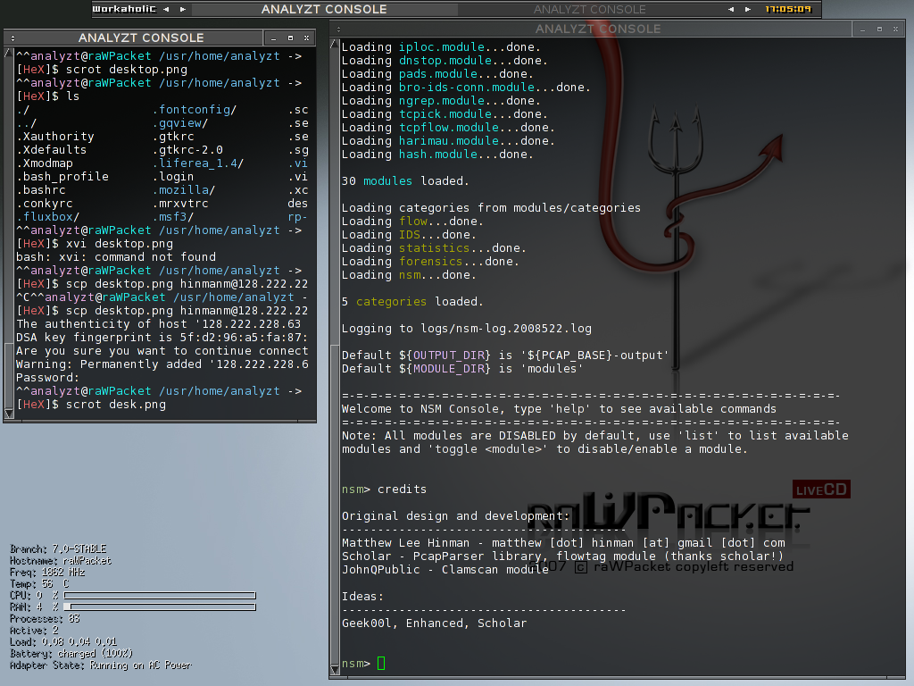This screenshot has height=686, width=914.
Task: Toggle the stick button on the left console titlebar
Action: (x=12, y=38)
